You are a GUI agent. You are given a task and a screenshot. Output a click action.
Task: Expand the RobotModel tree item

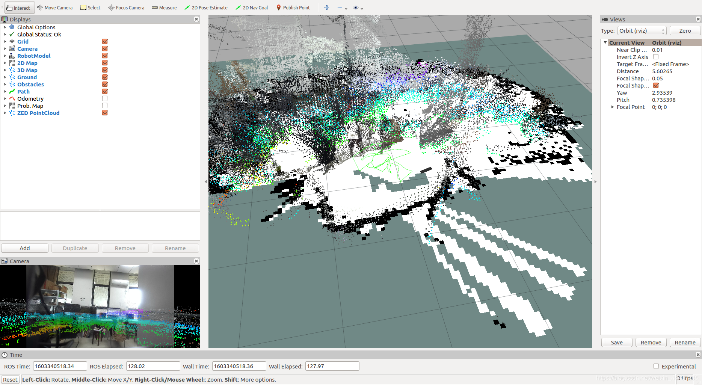tap(5, 56)
